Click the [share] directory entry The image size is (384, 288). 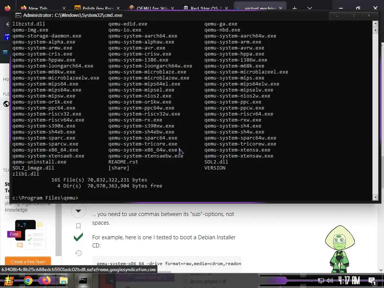[119, 168]
